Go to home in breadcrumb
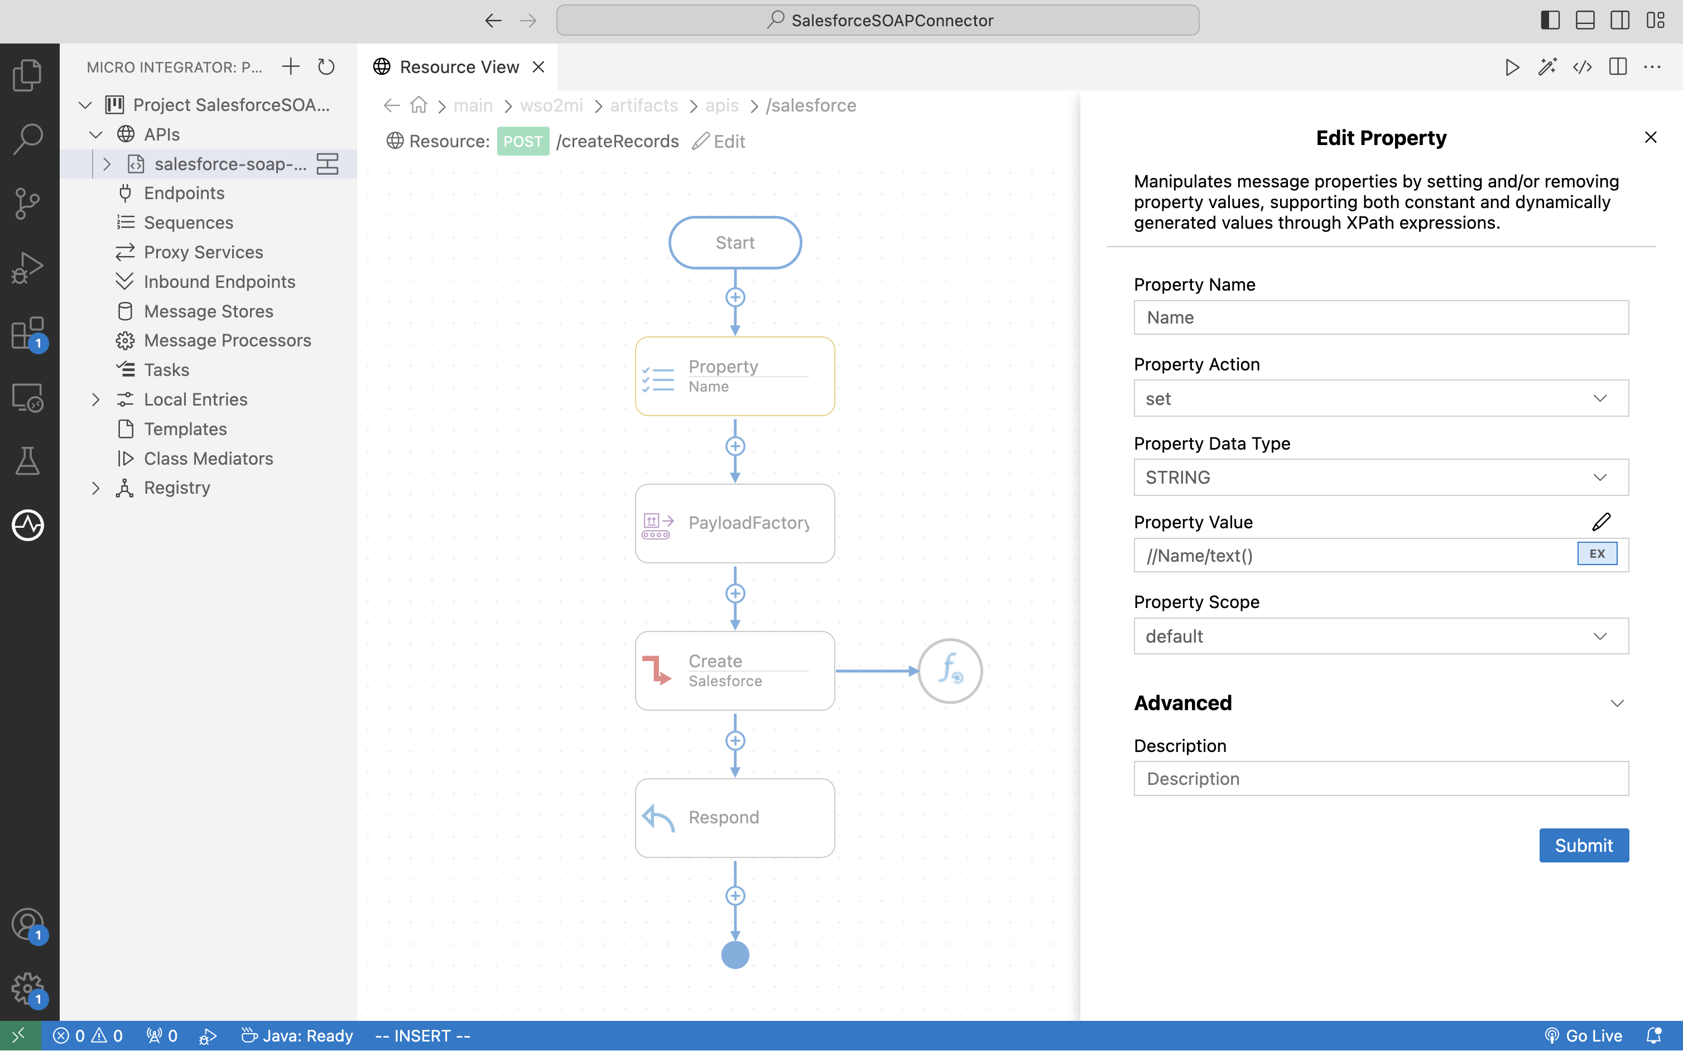The width and height of the screenshot is (1683, 1051). click(x=419, y=105)
